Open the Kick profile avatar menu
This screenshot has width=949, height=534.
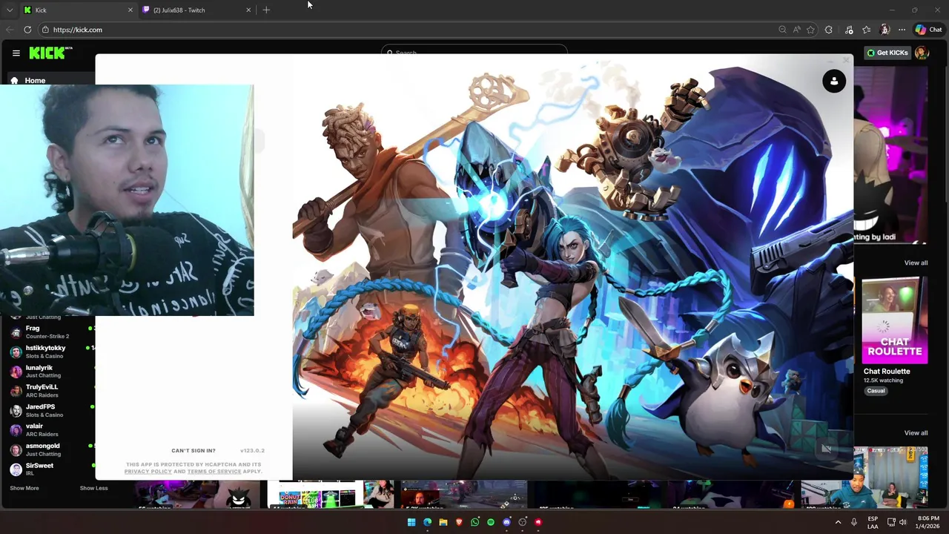[x=922, y=53]
